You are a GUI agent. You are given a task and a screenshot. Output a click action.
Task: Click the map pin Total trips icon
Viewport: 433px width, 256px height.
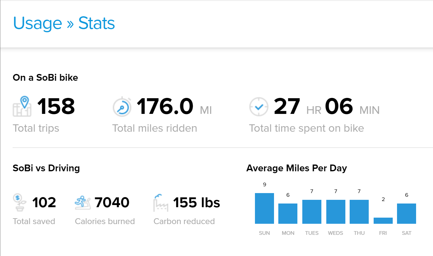(x=22, y=107)
